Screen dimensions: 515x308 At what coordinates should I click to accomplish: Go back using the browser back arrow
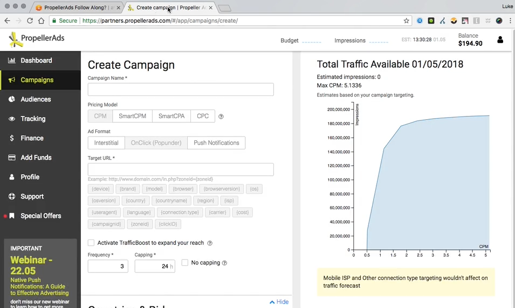pyautogui.click(x=7, y=20)
